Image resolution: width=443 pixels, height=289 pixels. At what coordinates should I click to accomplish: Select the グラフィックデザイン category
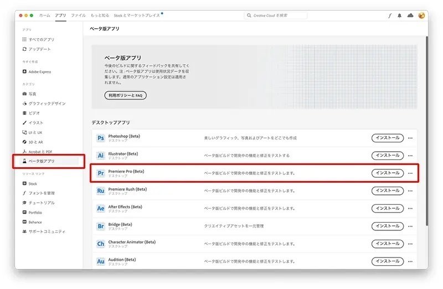44,104
